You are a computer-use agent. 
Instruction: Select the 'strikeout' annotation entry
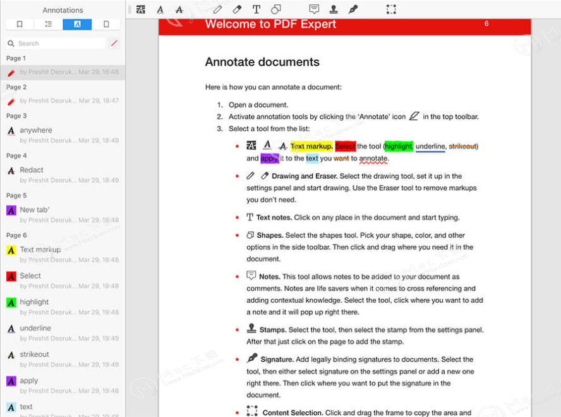pos(63,359)
